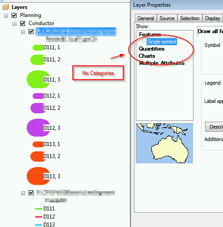Click green symbol for D111, 1
Viewport: 223px width, 227px height.
click(x=38, y=47)
